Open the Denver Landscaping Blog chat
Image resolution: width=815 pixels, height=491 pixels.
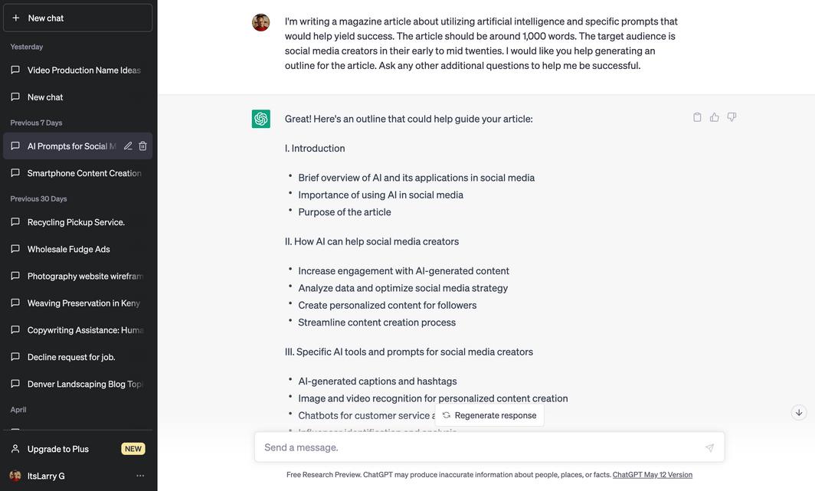pyautogui.click(x=85, y=384)
